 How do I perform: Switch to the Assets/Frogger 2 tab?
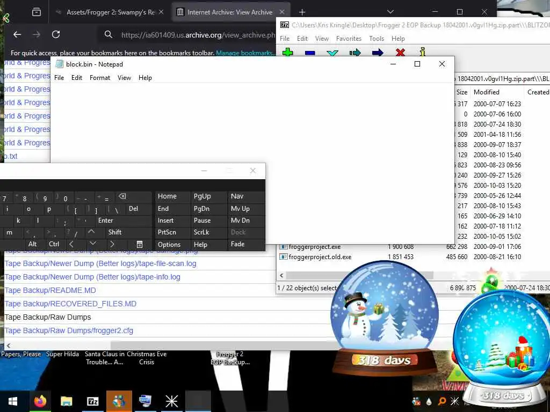point(110,12)
